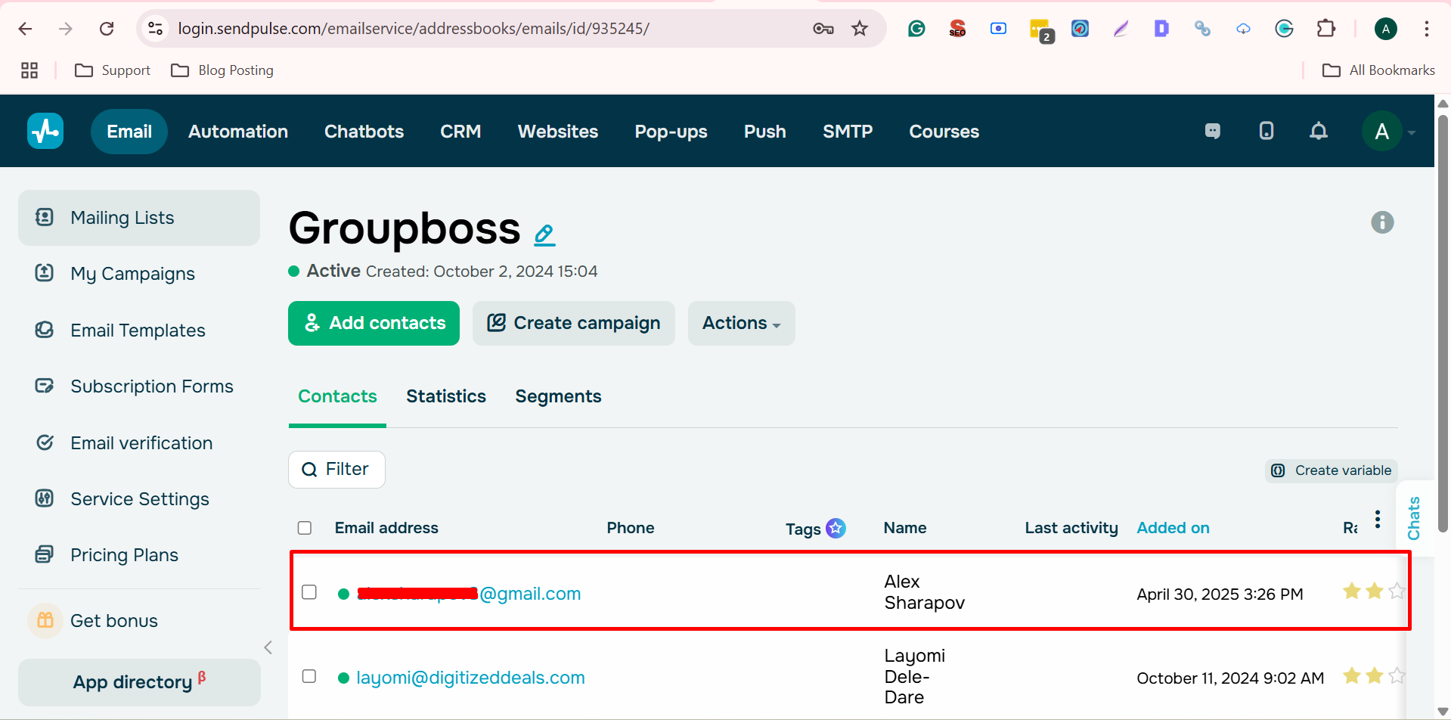View site information icon in address bar

tap(155, 29)
